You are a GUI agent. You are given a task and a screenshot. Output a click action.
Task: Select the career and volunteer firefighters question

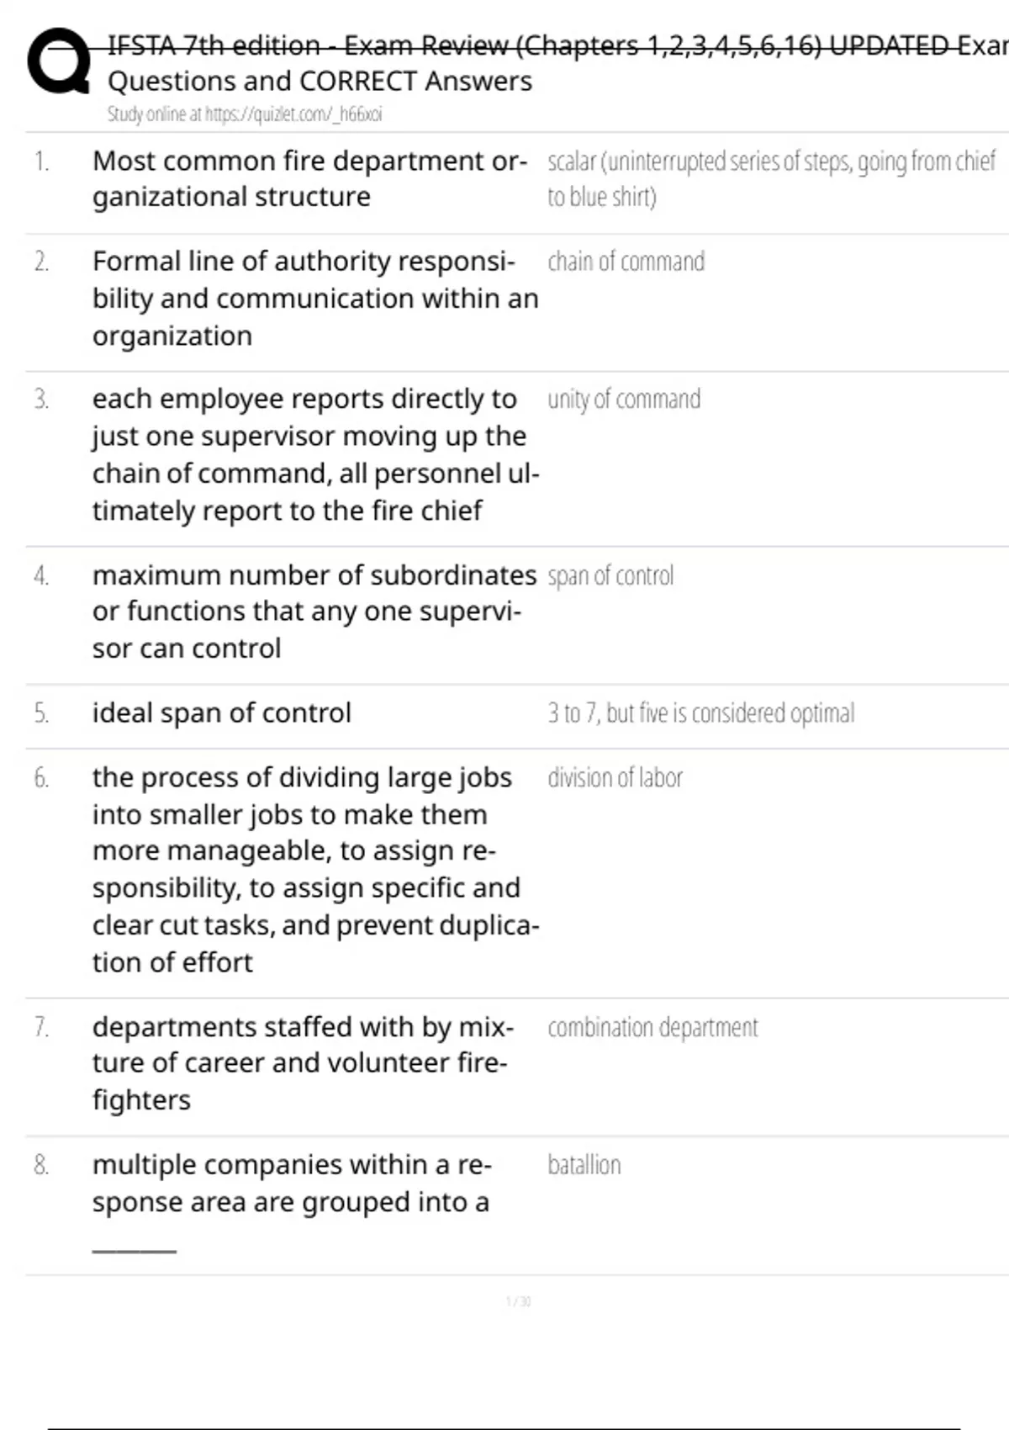click(301, 1063)
